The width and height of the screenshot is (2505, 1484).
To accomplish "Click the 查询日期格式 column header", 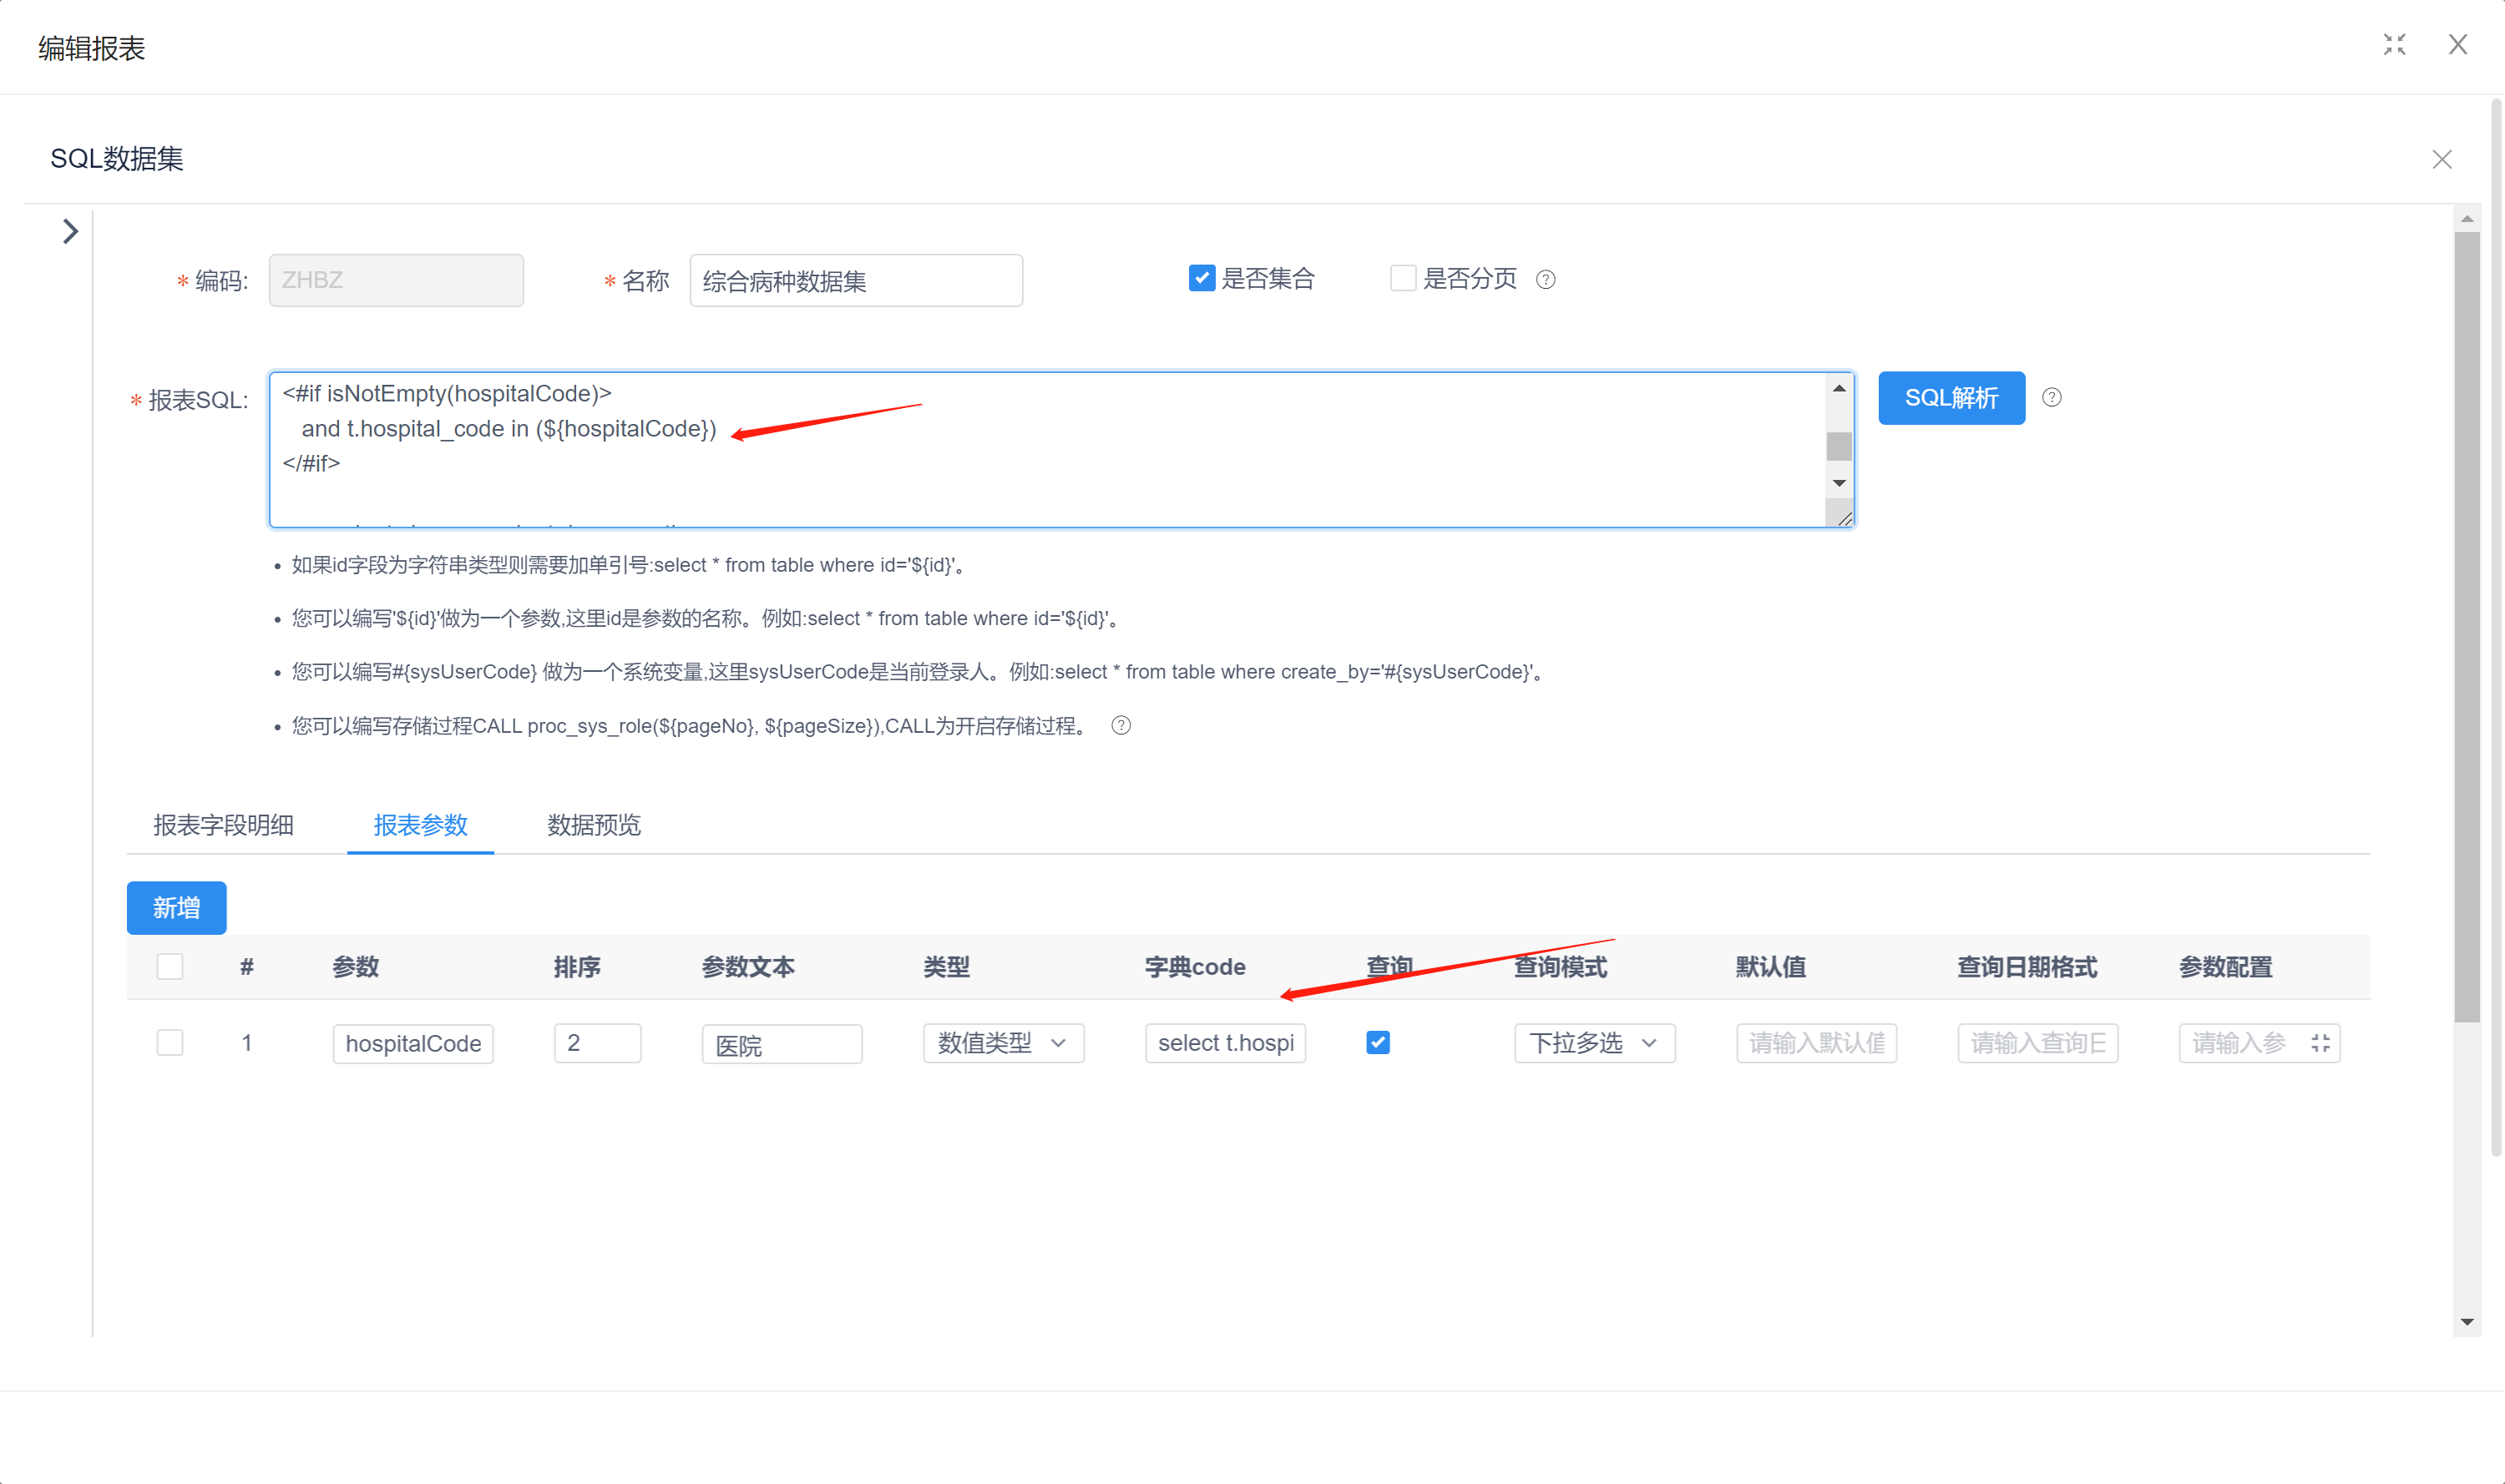I will coord(2028,967).
